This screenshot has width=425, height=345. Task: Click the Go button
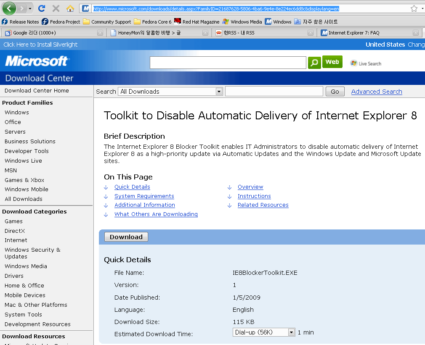click(335, 92)
